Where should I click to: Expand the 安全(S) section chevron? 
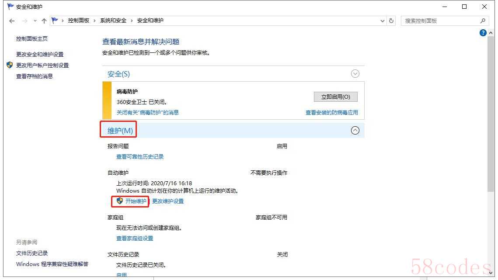coord(355,74)
